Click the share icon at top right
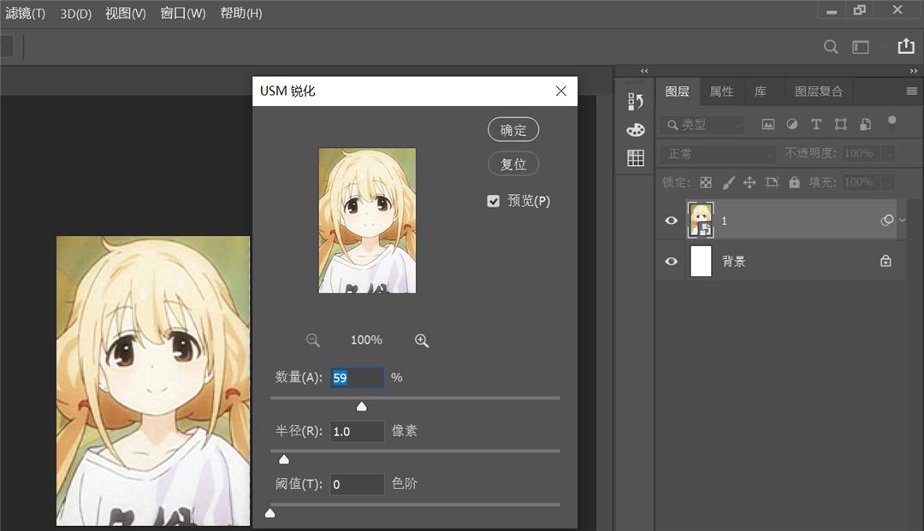This screenshot has width=924, height=531. point(906,47)
